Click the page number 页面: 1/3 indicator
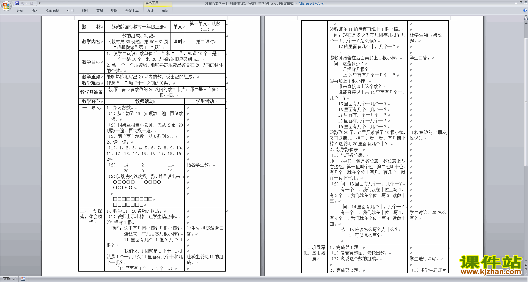528x282 pixels. coord(9,279)
